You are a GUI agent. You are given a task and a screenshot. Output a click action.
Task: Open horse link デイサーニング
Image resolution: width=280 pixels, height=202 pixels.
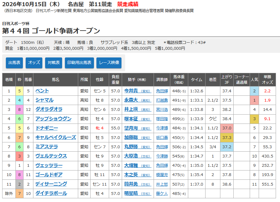click(x=51, y=184)
